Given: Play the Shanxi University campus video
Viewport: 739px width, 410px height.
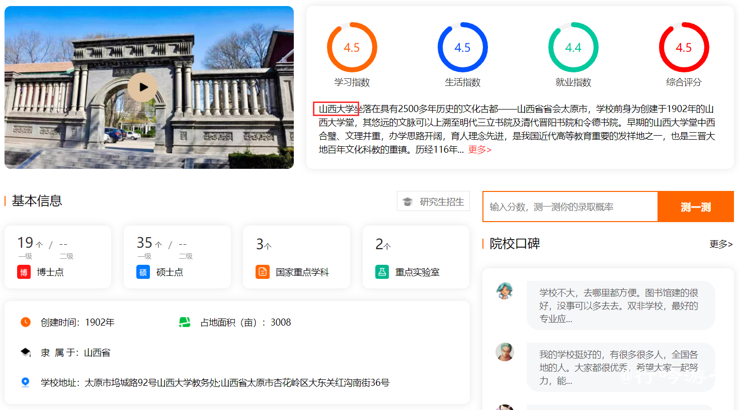Looking at the screenshot, I should point(142,87).
